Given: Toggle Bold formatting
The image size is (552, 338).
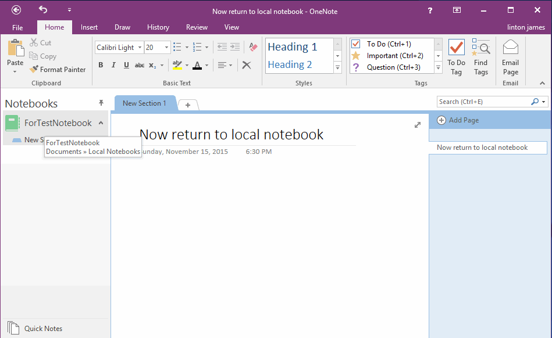Looking at the screenshot, I should (x=101, y=65).
